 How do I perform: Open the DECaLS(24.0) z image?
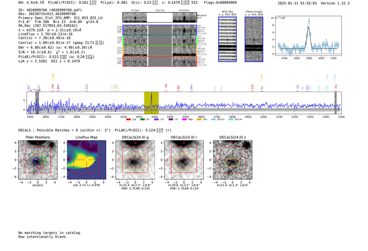pos(233,160)
